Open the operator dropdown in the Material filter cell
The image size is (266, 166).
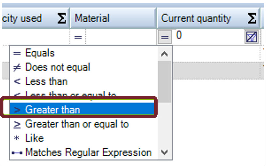coord(78,37)
